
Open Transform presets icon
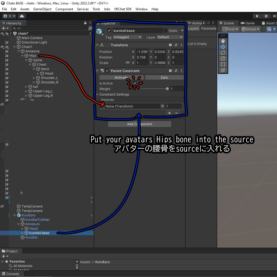176,45
